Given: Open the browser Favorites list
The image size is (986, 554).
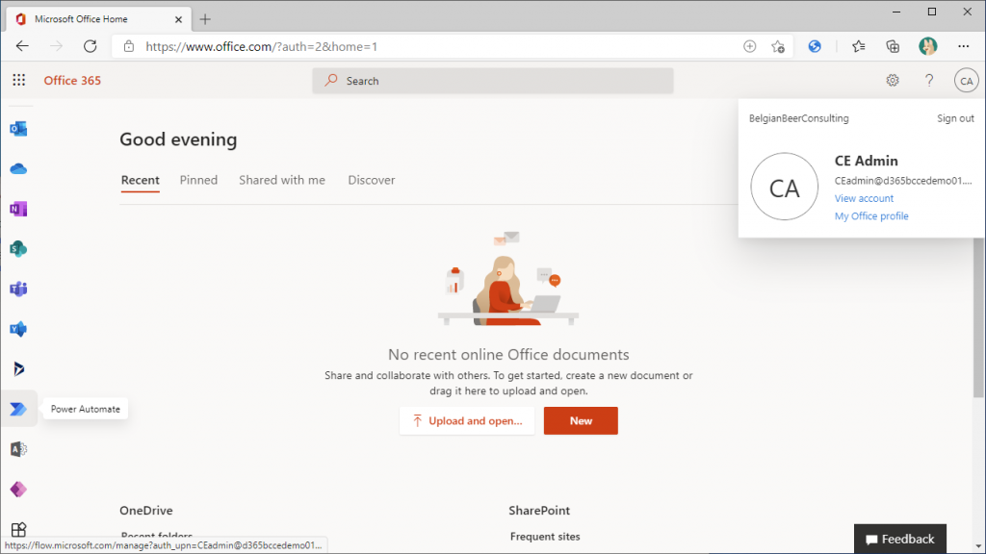Looking at the screenshot, I should [858, 46].
